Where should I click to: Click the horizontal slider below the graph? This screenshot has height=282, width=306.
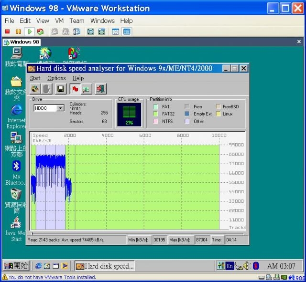pyautogui.click(x=138, y=233)
